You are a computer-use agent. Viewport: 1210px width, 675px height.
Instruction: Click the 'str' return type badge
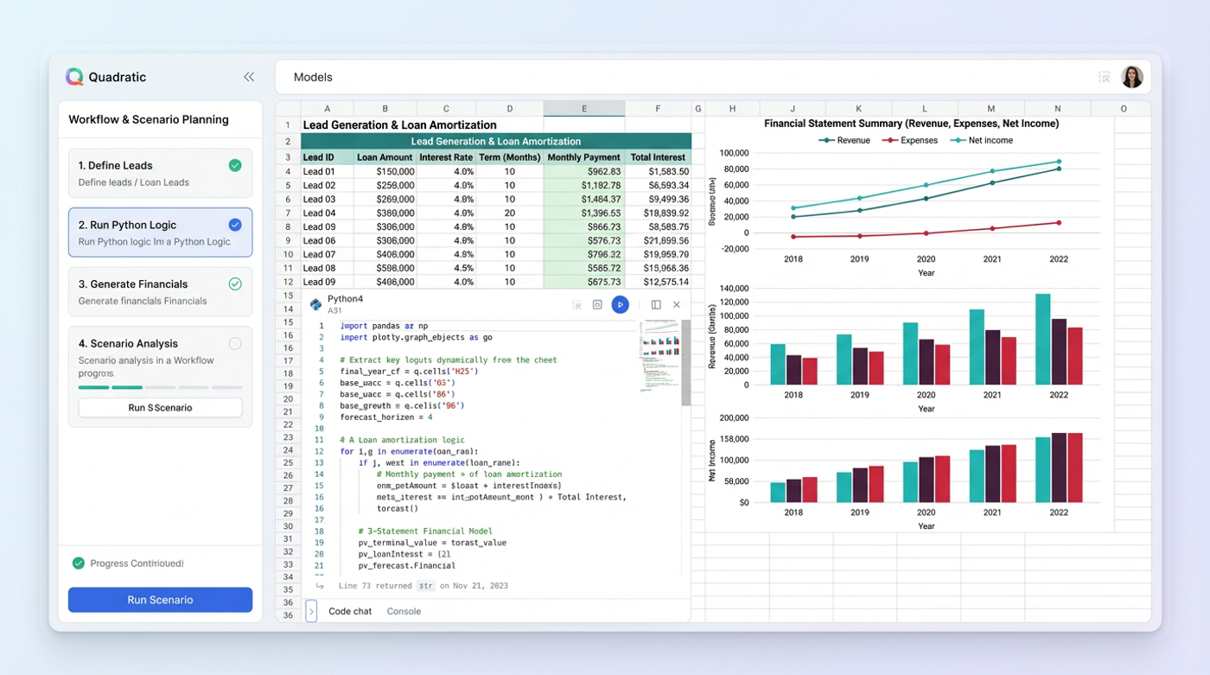(x=425, y=586)
